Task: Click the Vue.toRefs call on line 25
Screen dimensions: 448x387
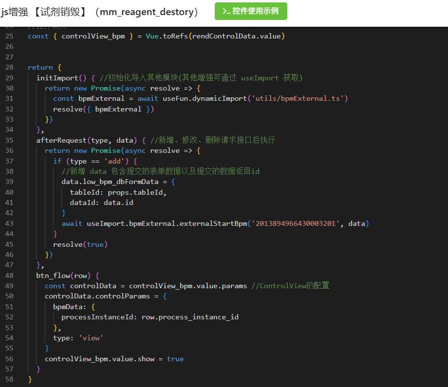Action: tap(167, 36)
